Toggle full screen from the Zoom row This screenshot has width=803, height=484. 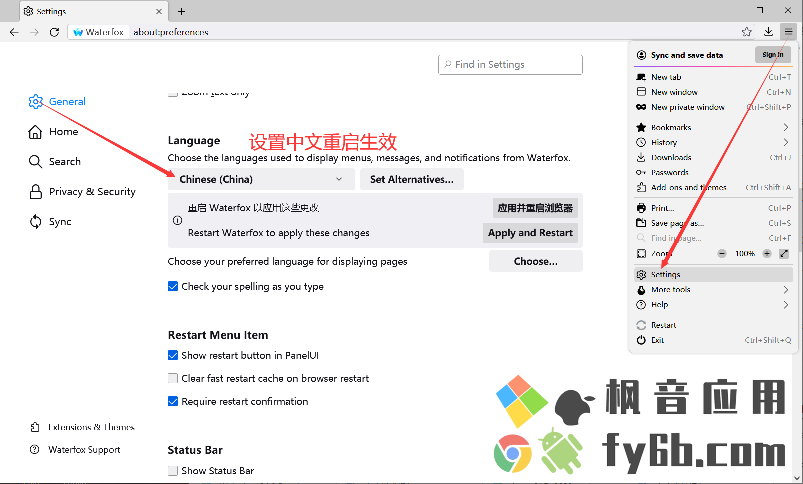[x=784, y=254]
